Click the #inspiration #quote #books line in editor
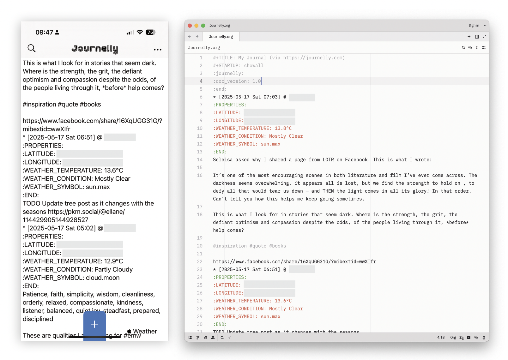This screenshot has width=508, height=360. 249,246
